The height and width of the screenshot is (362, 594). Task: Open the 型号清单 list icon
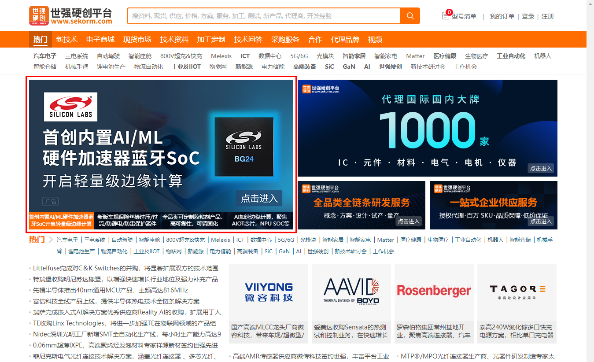coord(445,16)
